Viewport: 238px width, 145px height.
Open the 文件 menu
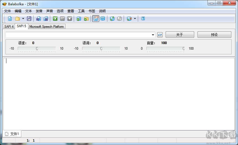click(7, 11)
